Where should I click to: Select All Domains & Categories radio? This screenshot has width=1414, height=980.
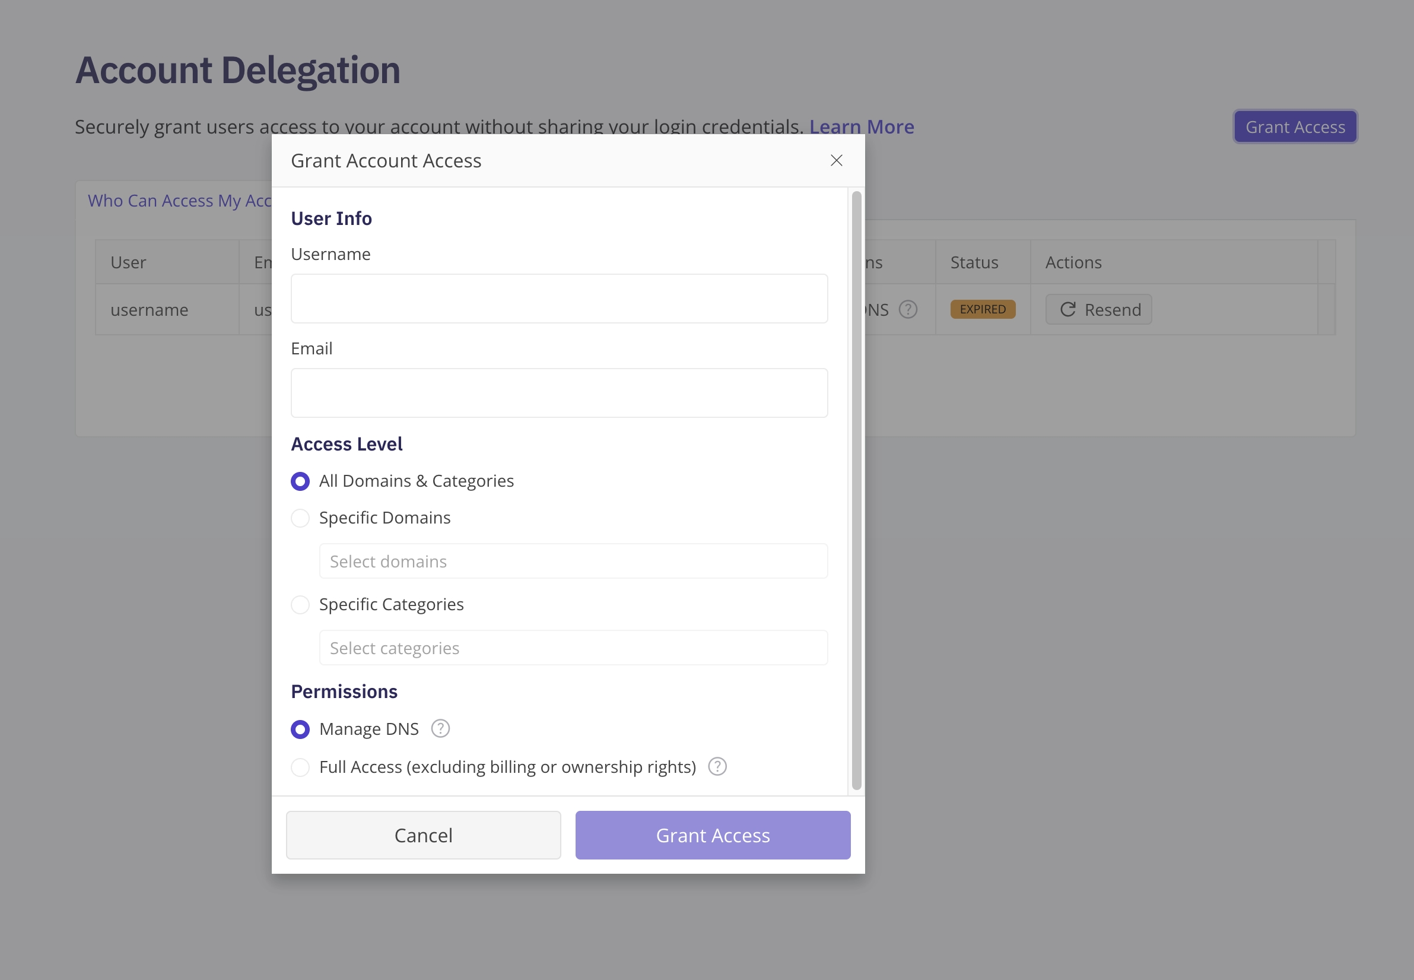pyautogui.click(x=300, y=481)
